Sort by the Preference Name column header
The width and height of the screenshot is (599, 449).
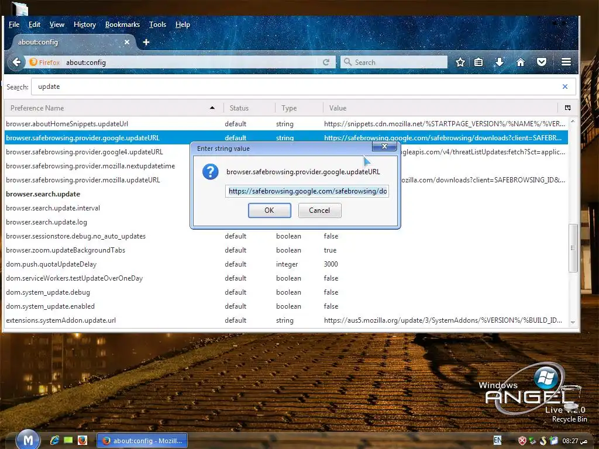[x=114, y=108]
